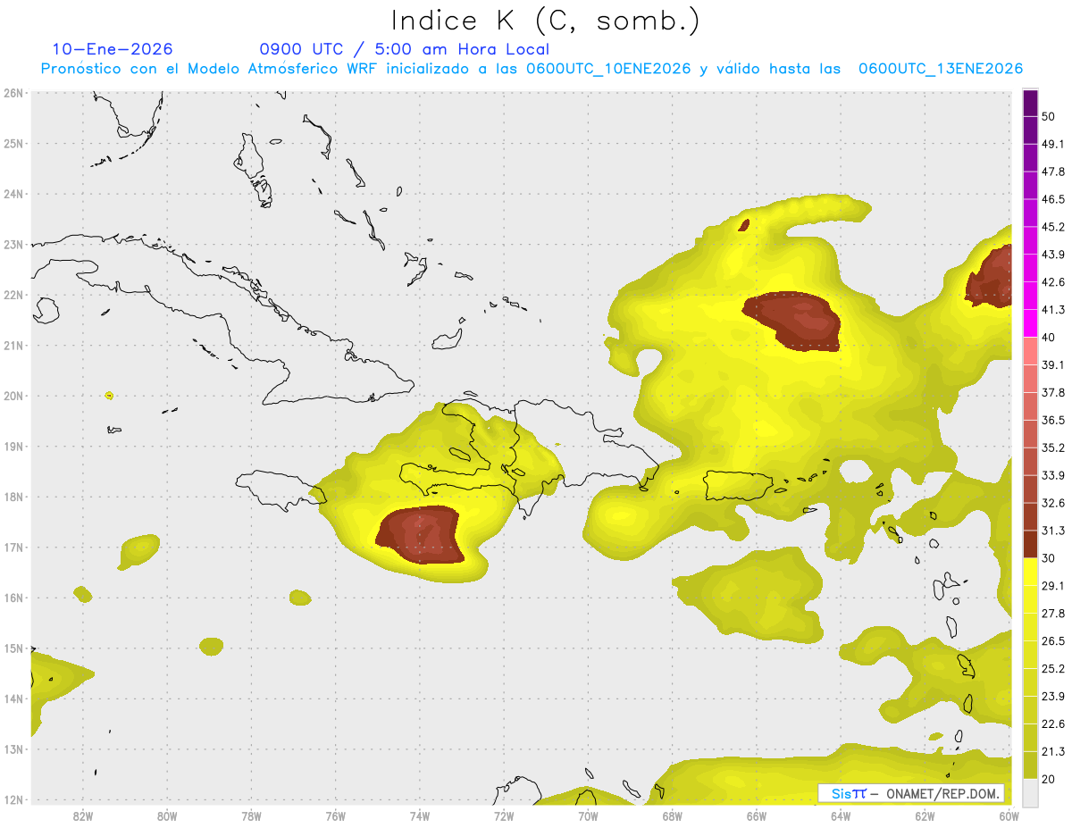Click the color bar label '25.2'

click(x=1053, y=668)
